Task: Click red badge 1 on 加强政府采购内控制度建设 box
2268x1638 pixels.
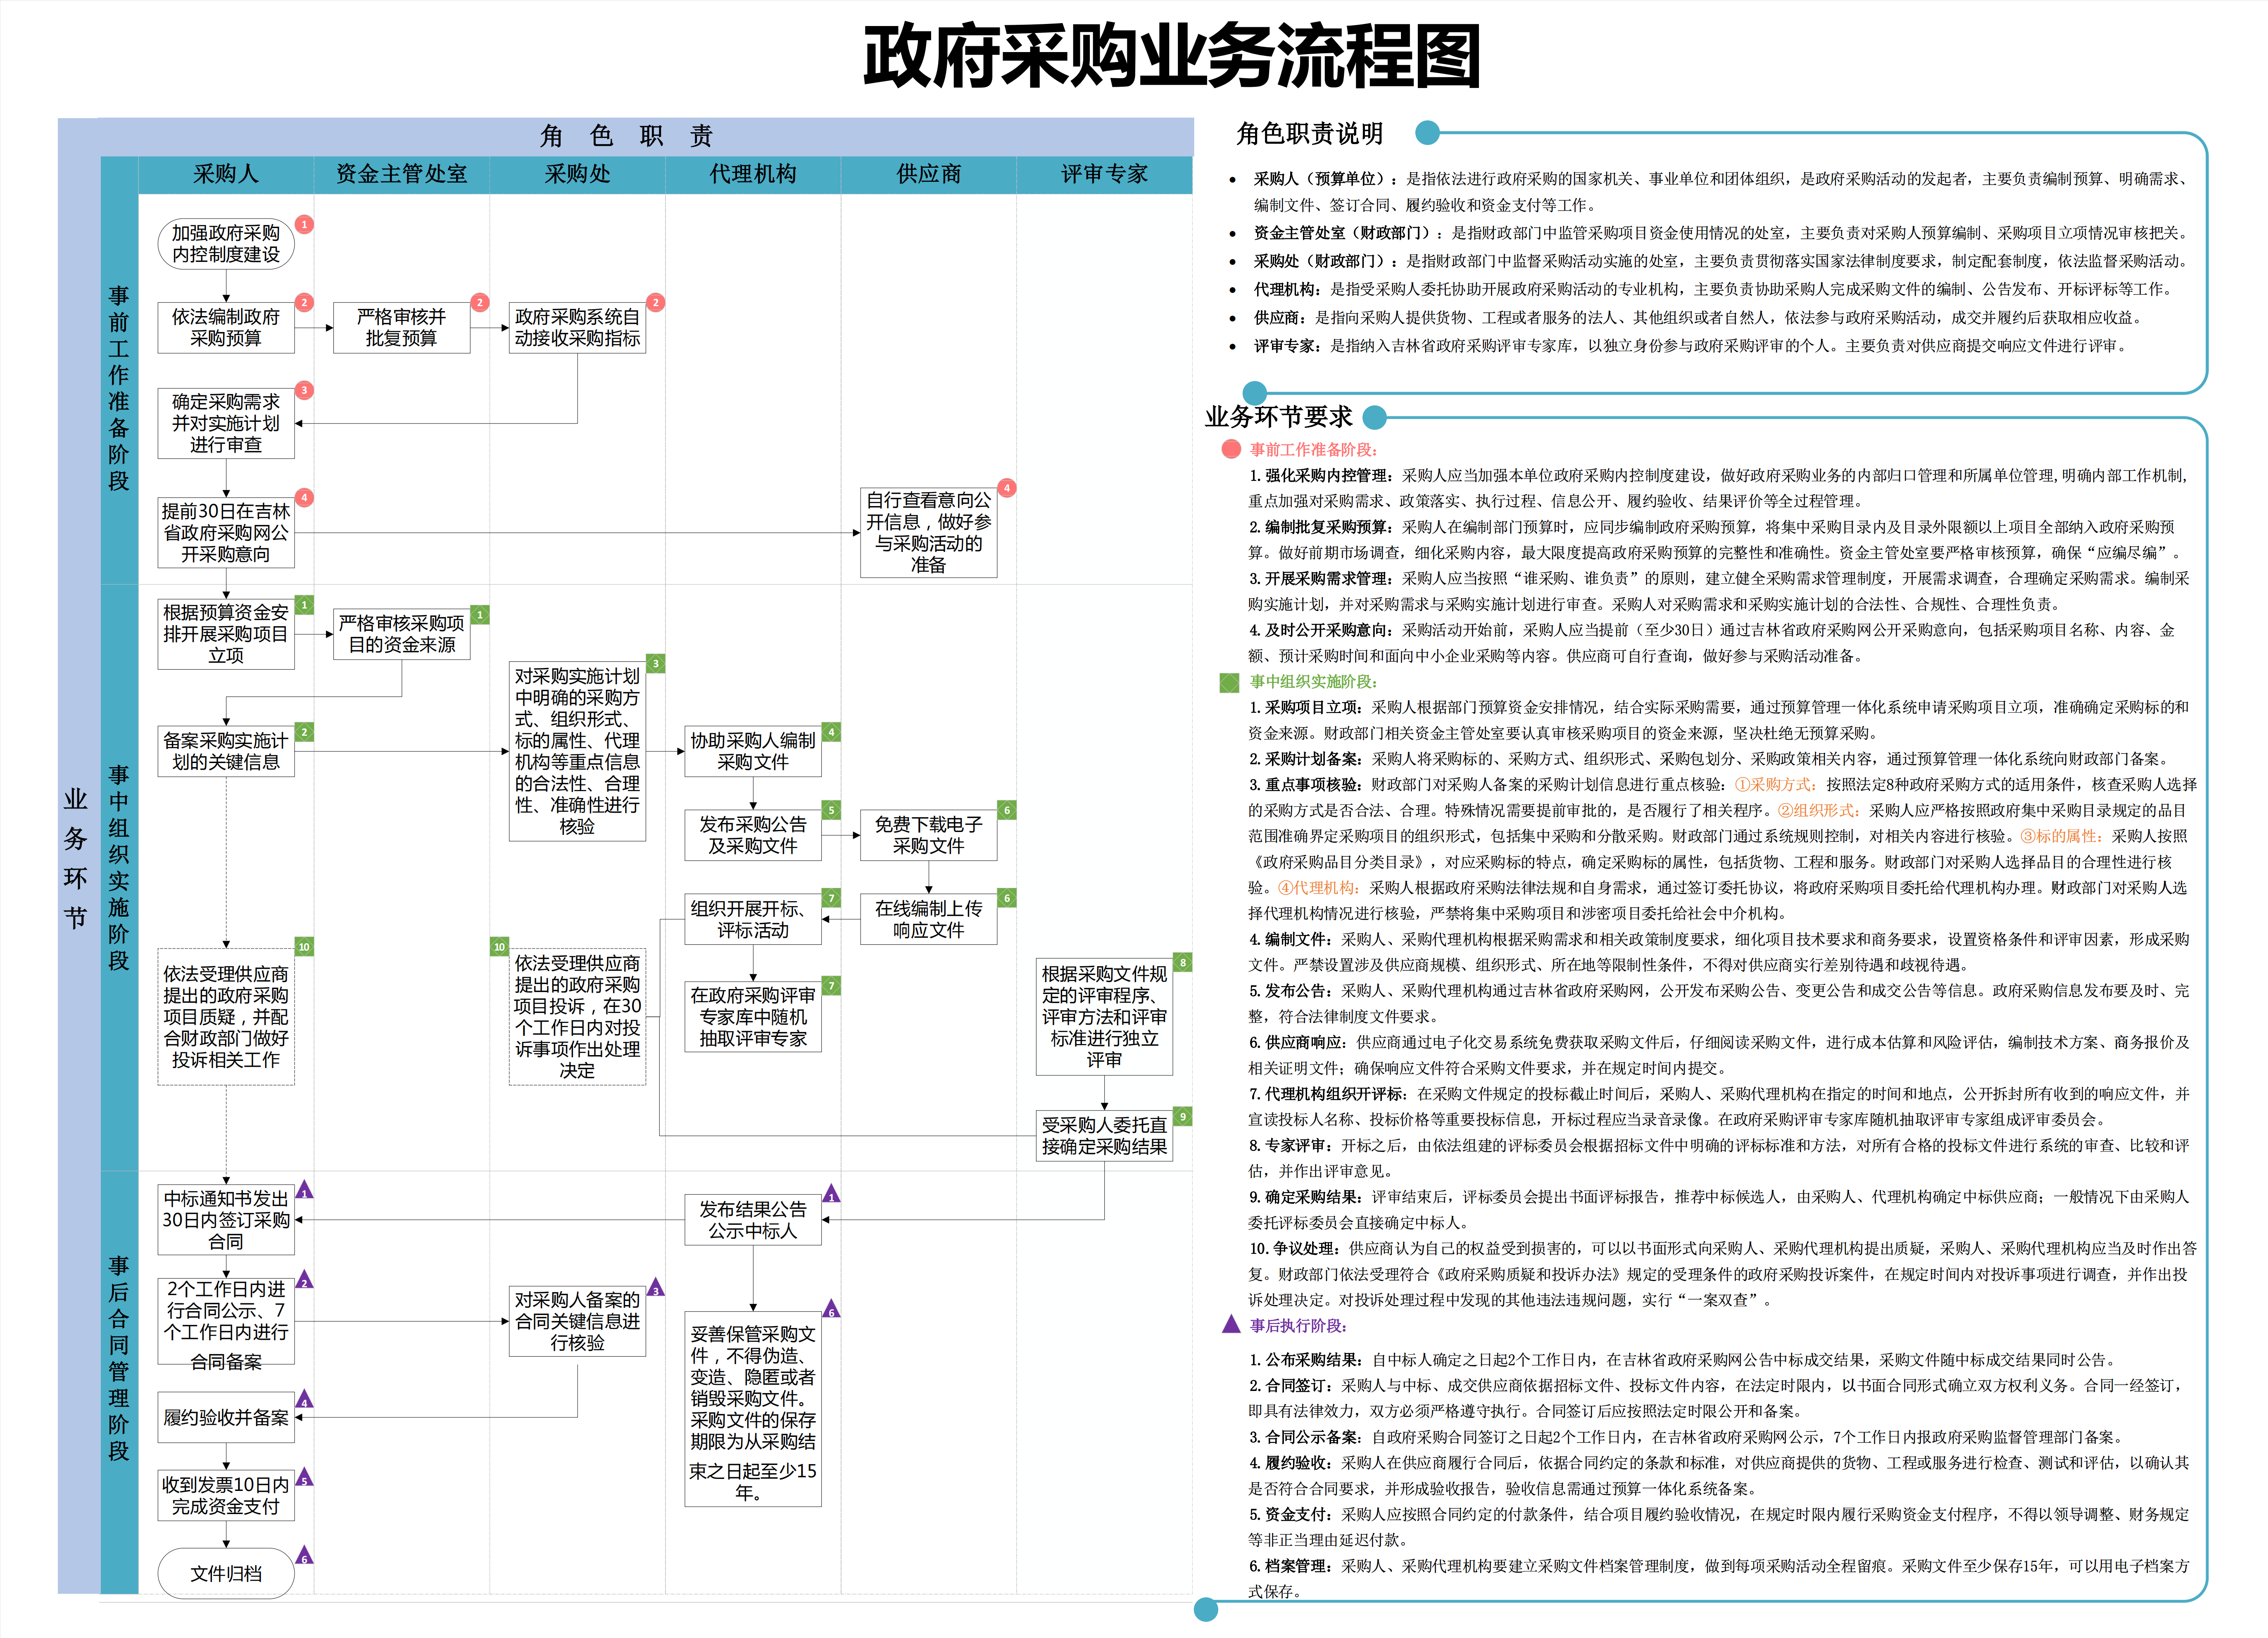Action: [x=304, y=225]
